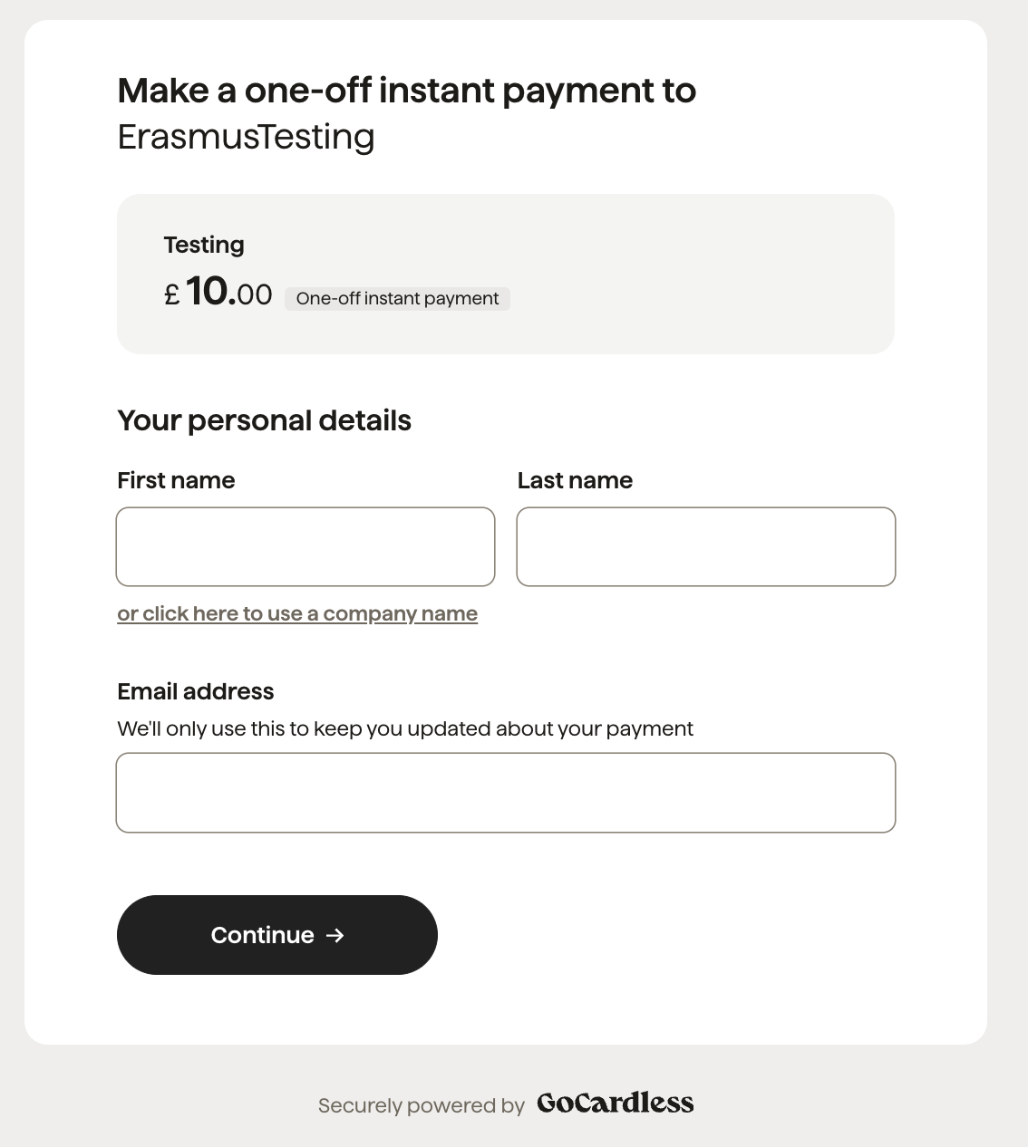Click the One-off instant payment badge

pos(397,298)
